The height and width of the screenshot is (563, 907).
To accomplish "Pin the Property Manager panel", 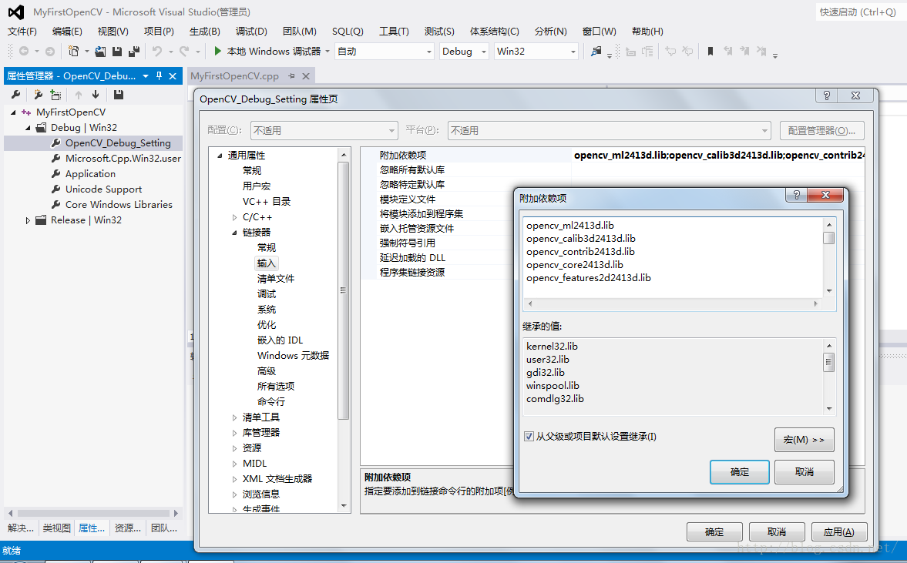I will click(x=159, y=75).
